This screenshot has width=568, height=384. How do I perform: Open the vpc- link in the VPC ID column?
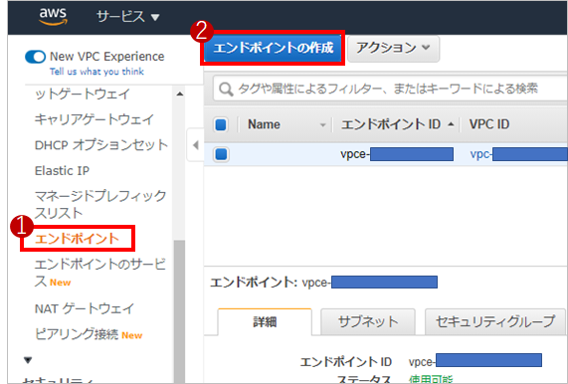click(x=518, y=154)
